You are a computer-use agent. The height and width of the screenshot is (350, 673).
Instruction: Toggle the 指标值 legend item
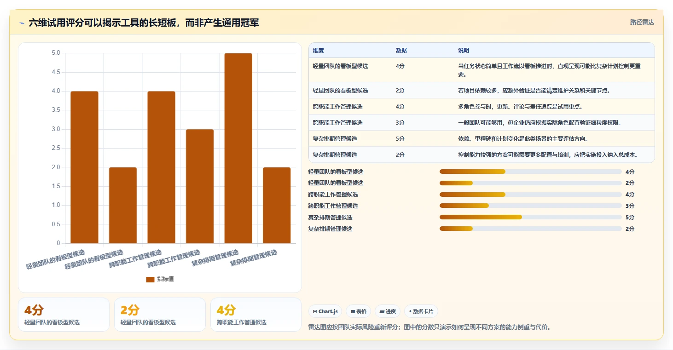tap(160, 279)
